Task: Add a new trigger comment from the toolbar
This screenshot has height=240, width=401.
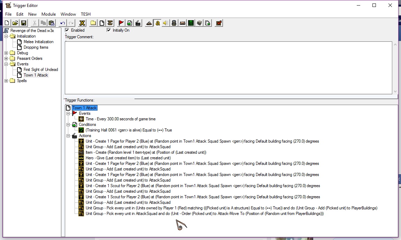Action: coord(110,23)
